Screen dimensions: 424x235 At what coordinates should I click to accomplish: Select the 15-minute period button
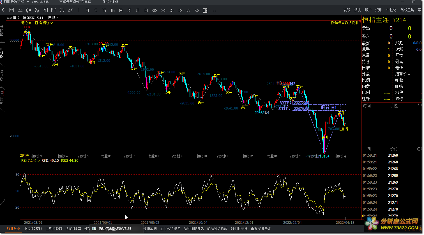[x=104, y=10]
